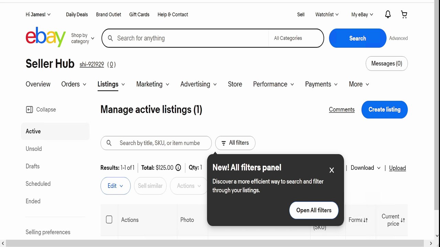Screen dimensions: 440x247
Task: Click Open All filters button
Action: (314, 210)
